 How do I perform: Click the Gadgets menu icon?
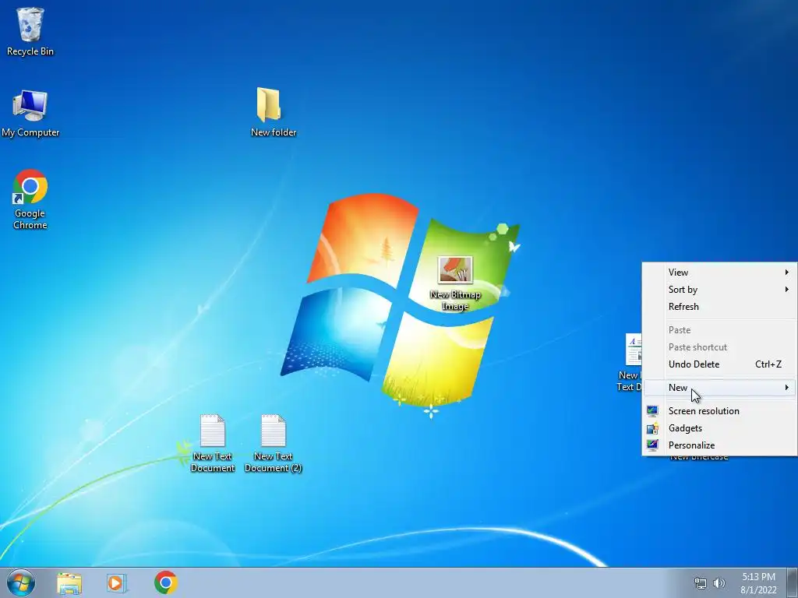652,428
